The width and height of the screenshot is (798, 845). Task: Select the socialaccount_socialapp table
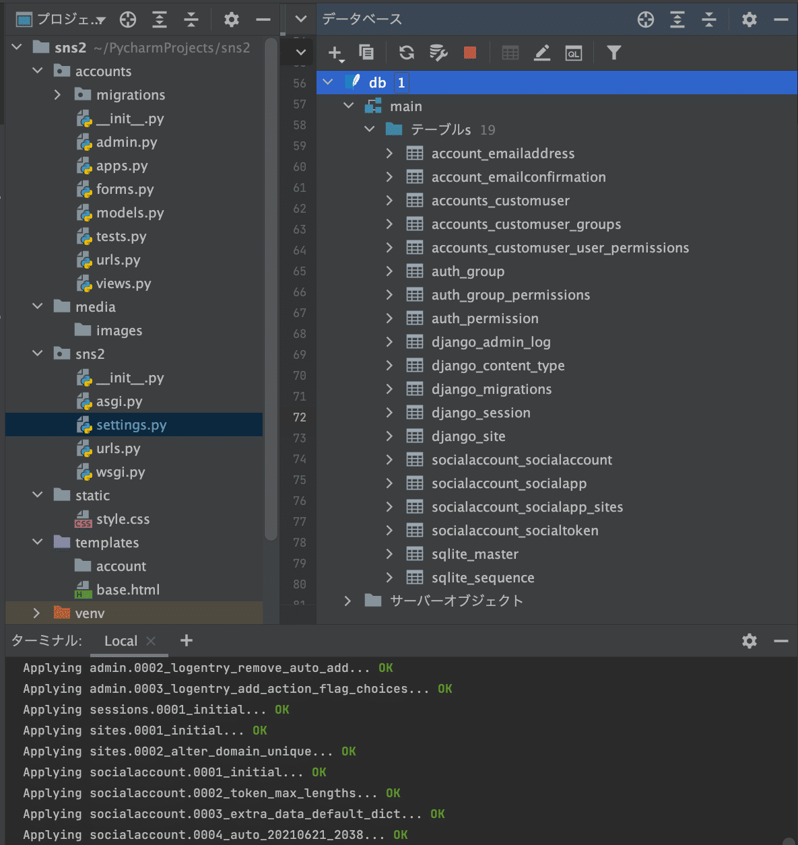(509, 483)
